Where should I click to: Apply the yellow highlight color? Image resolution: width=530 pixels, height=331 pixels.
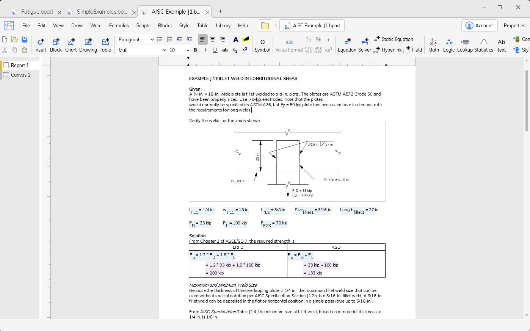(x=245, y=39)
